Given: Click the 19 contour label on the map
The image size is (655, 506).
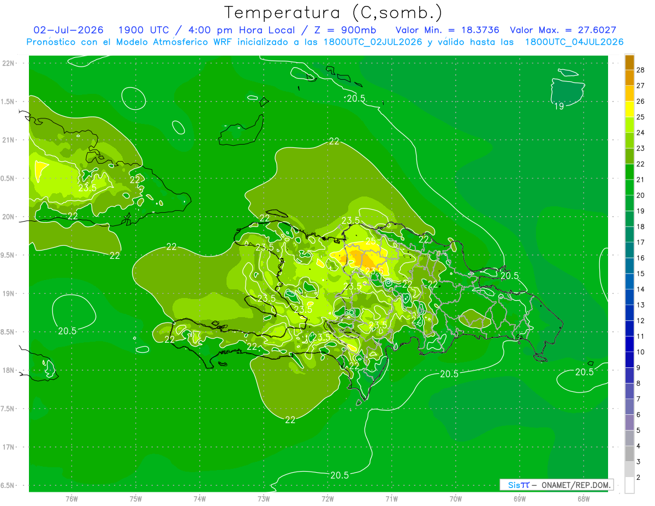Looking at the screenshot, I should click(x=559, y=106).
